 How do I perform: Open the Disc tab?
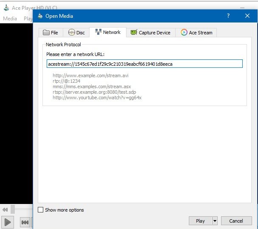pos(76,33)
